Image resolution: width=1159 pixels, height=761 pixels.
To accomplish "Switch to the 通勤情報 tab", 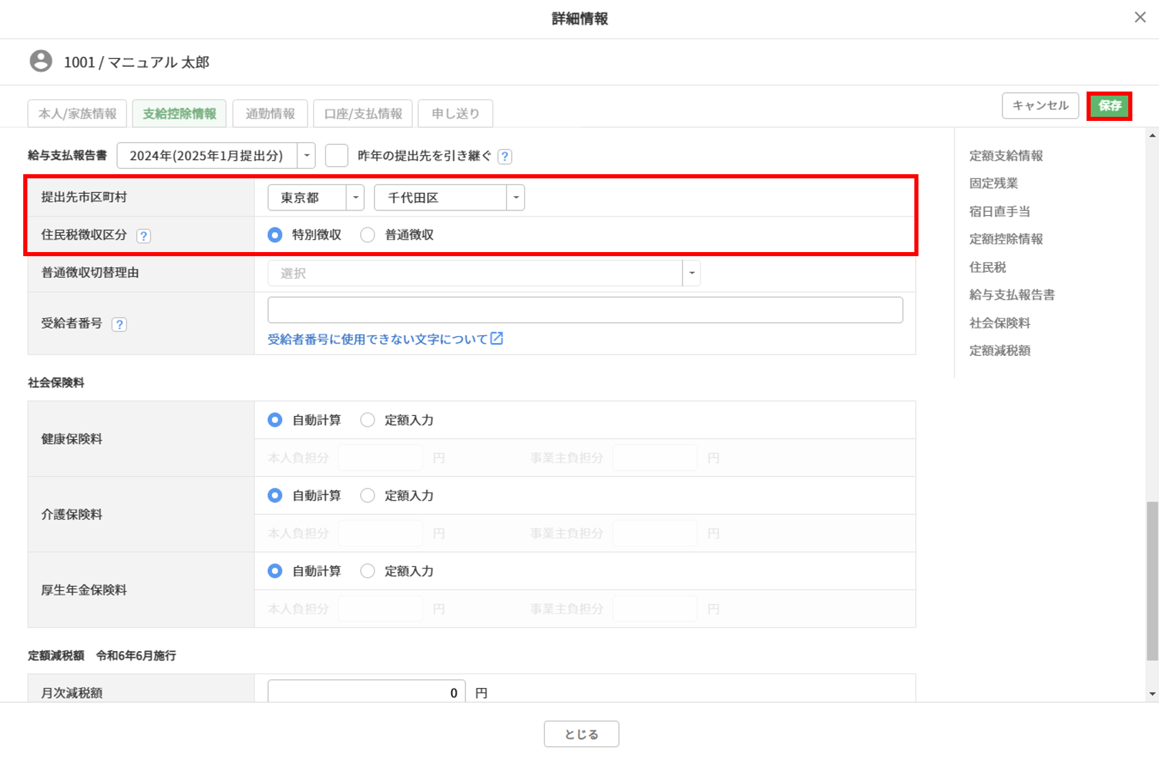I will click(270, 113).
